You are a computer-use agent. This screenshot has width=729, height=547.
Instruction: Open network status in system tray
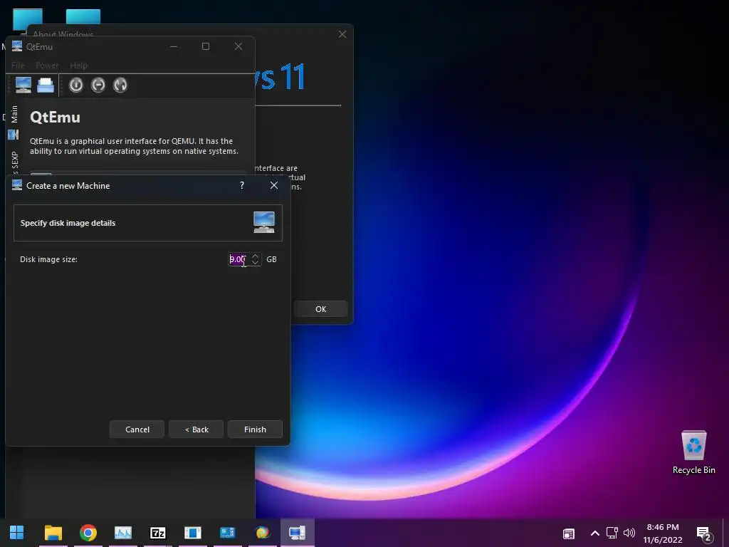coord(612,533)
